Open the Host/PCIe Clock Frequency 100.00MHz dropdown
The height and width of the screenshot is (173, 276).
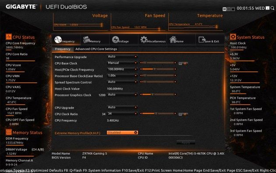click(122, 69)
